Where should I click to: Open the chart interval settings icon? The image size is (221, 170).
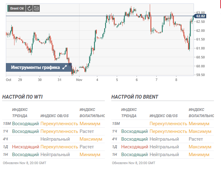pos(36,8)
